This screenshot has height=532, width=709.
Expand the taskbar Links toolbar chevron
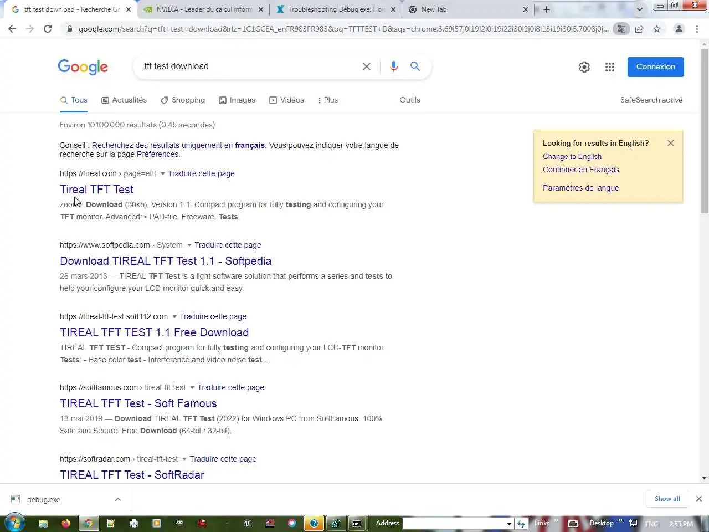[x=556, y=520]
